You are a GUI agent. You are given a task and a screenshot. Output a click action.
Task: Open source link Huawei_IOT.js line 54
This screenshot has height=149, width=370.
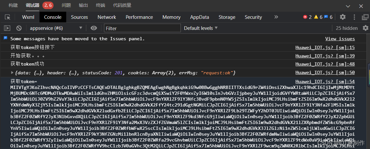[x=325, y=81]
